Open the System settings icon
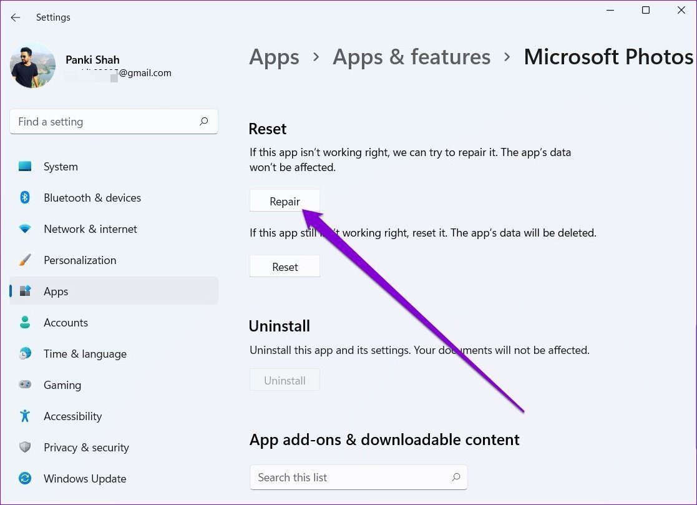The height and width of the screenshot is (505, 697). tap(25, 167)
